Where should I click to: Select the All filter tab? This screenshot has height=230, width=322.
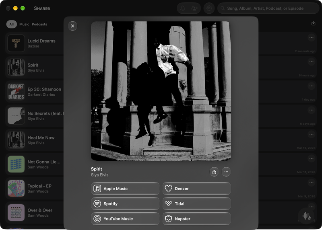12,24
